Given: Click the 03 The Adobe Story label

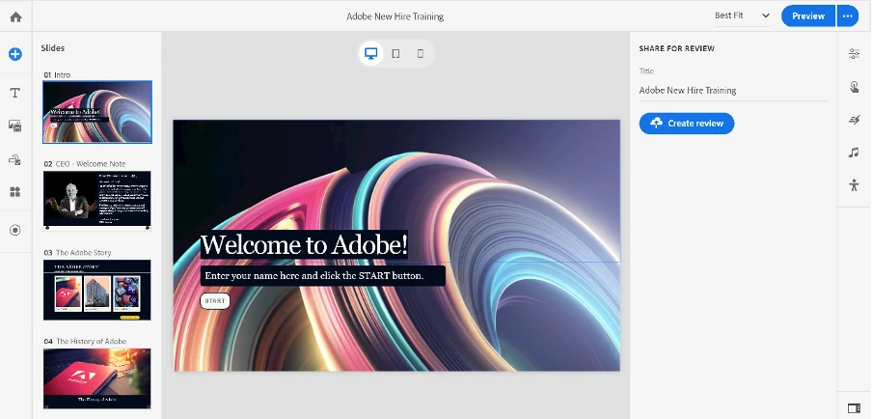Looking at the screenshot, I should pos(77,253).
